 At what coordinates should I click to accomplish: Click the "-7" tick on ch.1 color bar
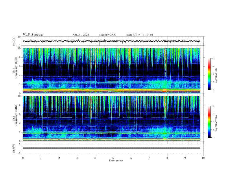pos(213,90)
